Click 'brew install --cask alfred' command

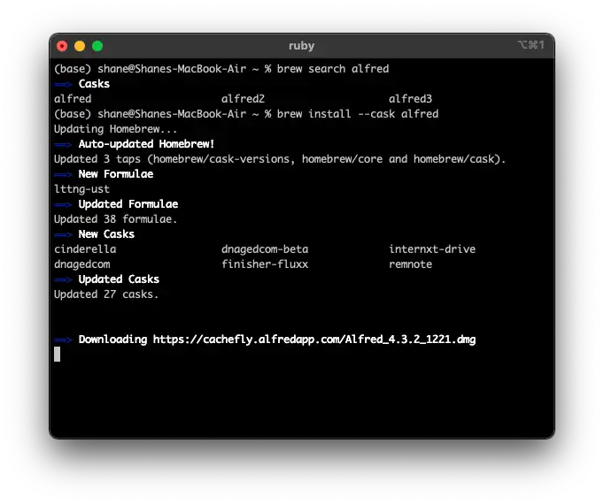point(358,114)
